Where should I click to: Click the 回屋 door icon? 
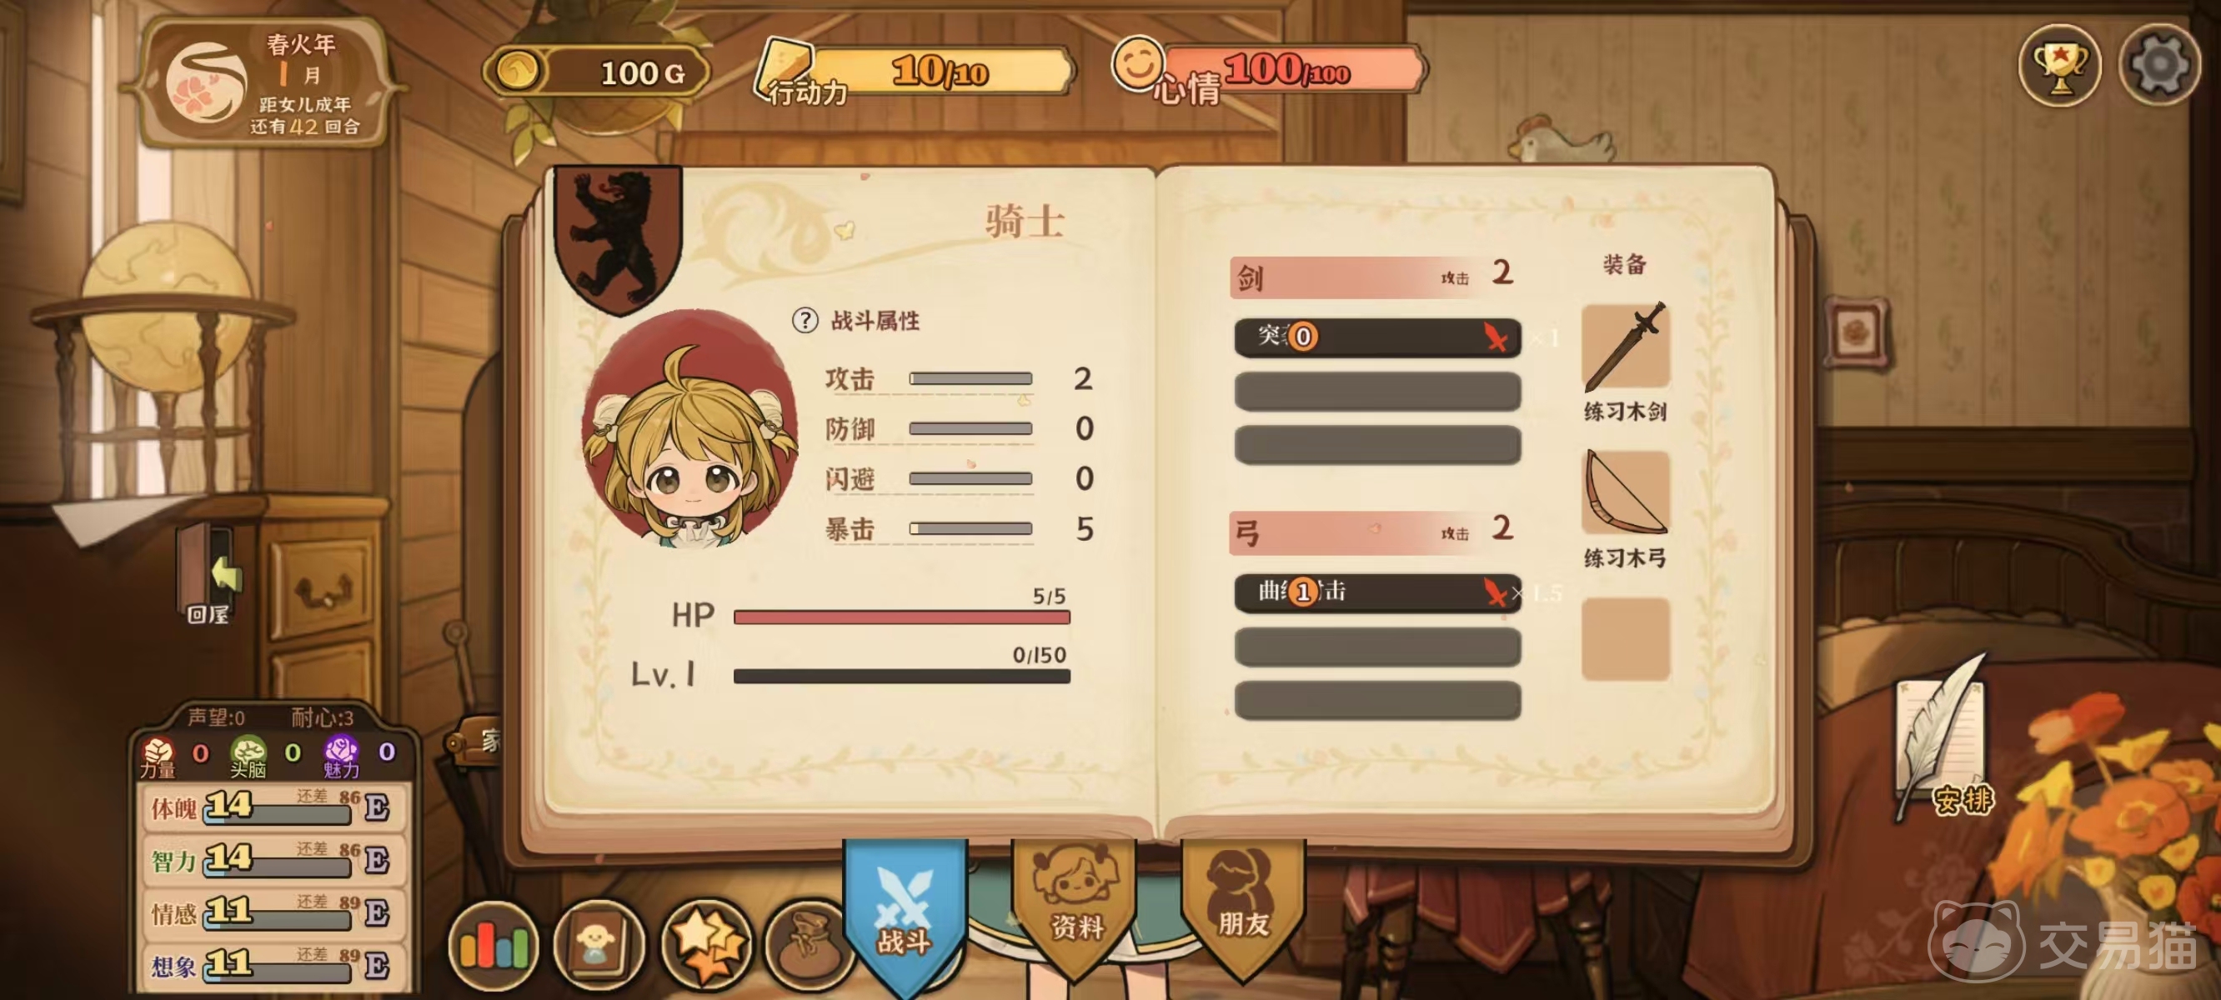coord(209,575)
